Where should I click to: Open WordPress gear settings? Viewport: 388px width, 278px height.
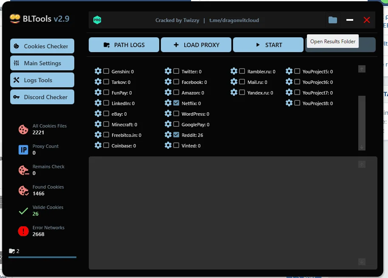pos(168,114)
